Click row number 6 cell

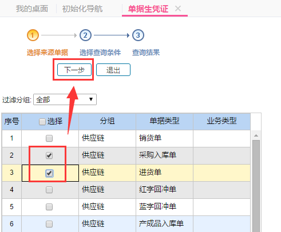tap(12, 224)
